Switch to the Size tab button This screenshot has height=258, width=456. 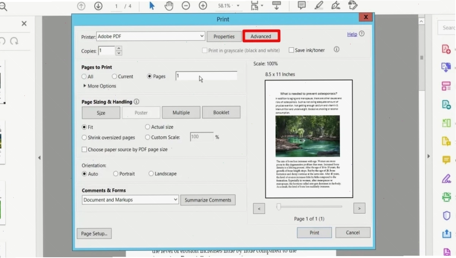[101, 113]
